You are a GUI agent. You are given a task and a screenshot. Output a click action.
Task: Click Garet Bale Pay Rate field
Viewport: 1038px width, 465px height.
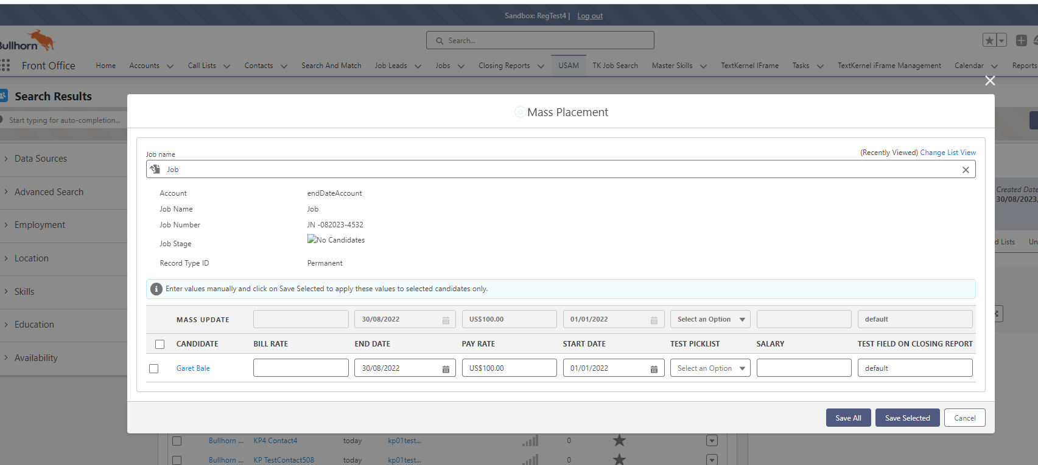pos(509,368)
